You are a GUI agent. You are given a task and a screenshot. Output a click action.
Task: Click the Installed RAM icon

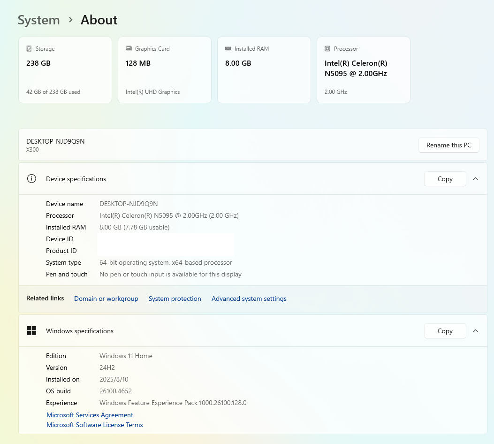[228, 49]
